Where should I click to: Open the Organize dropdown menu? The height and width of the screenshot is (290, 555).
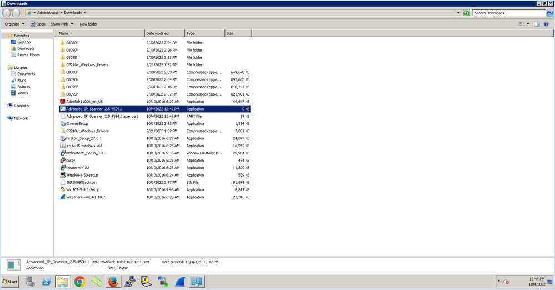point(14,24)
